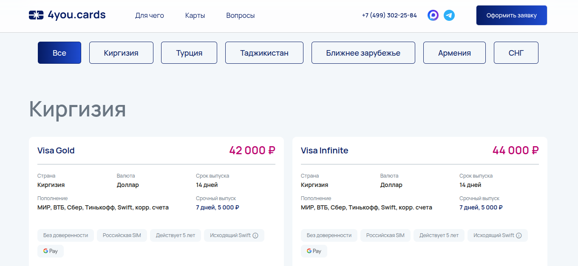Switch to the Турция filter
This screenshot has width=578, height=266.
pos(189,53)
